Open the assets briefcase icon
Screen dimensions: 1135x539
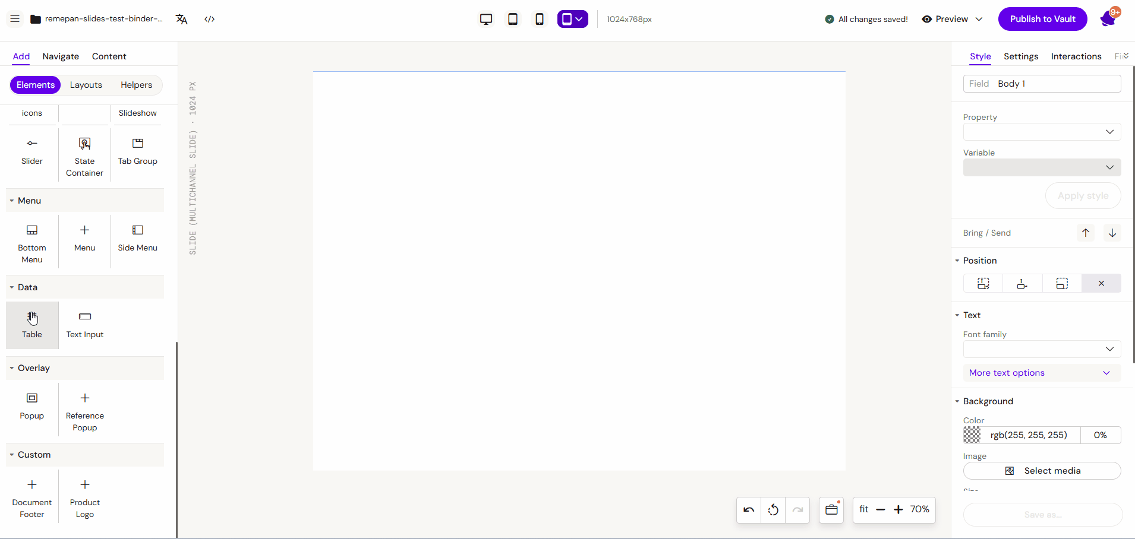point(831,510)
